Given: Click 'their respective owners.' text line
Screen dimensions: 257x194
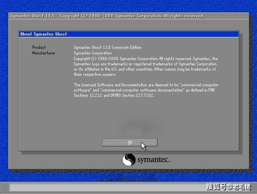Looking at the screenshot, I should 95,75.
